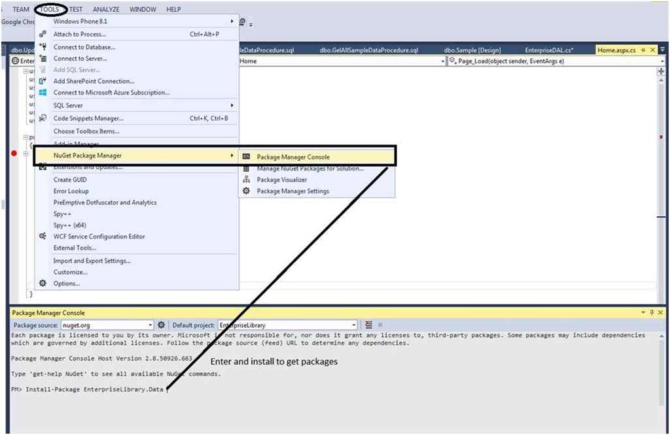Screen dimensions: 670x435
Task: Click the clear console icon
Action: click(368, 324)
